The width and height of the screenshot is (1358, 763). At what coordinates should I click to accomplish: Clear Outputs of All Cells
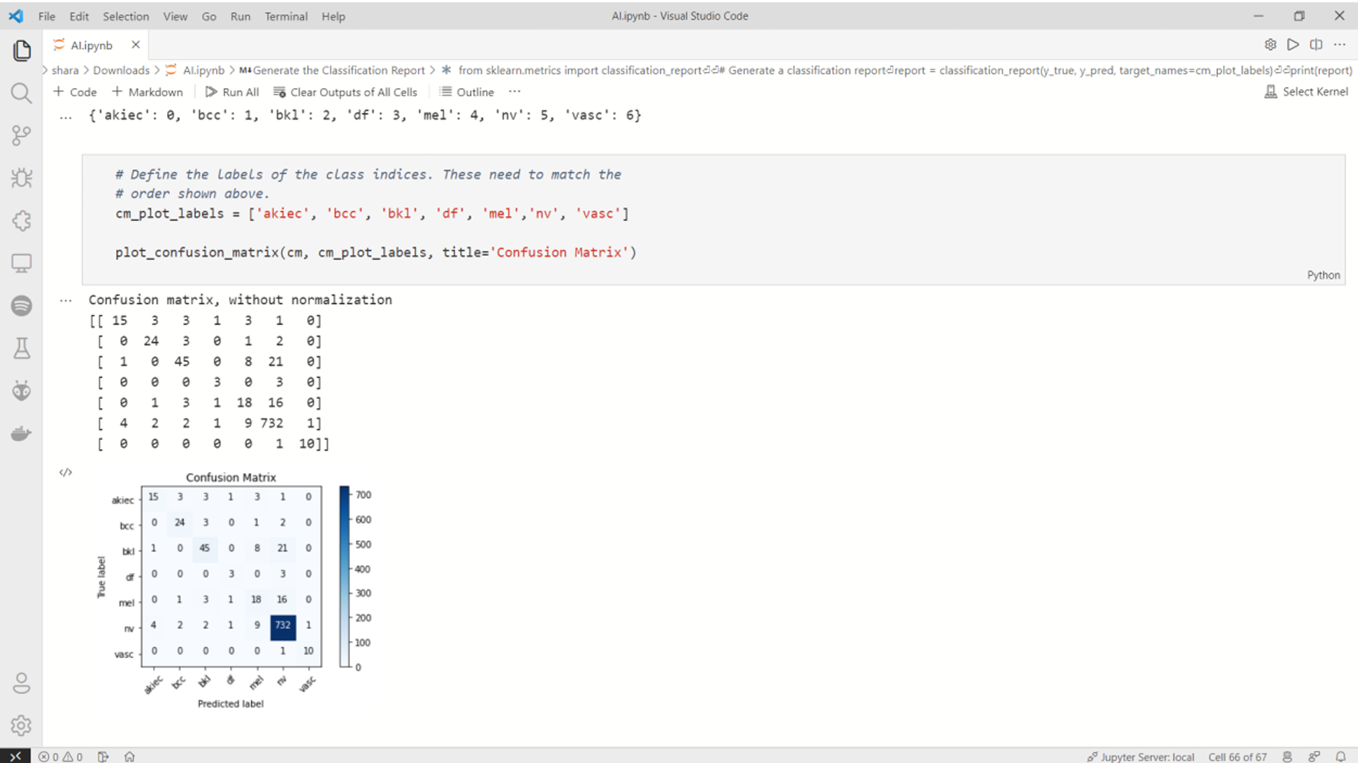coord(345,92)
